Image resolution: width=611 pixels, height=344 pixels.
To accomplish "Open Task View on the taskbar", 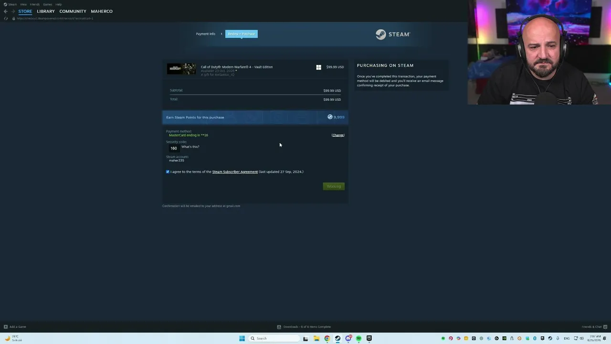I will (305, 338).
